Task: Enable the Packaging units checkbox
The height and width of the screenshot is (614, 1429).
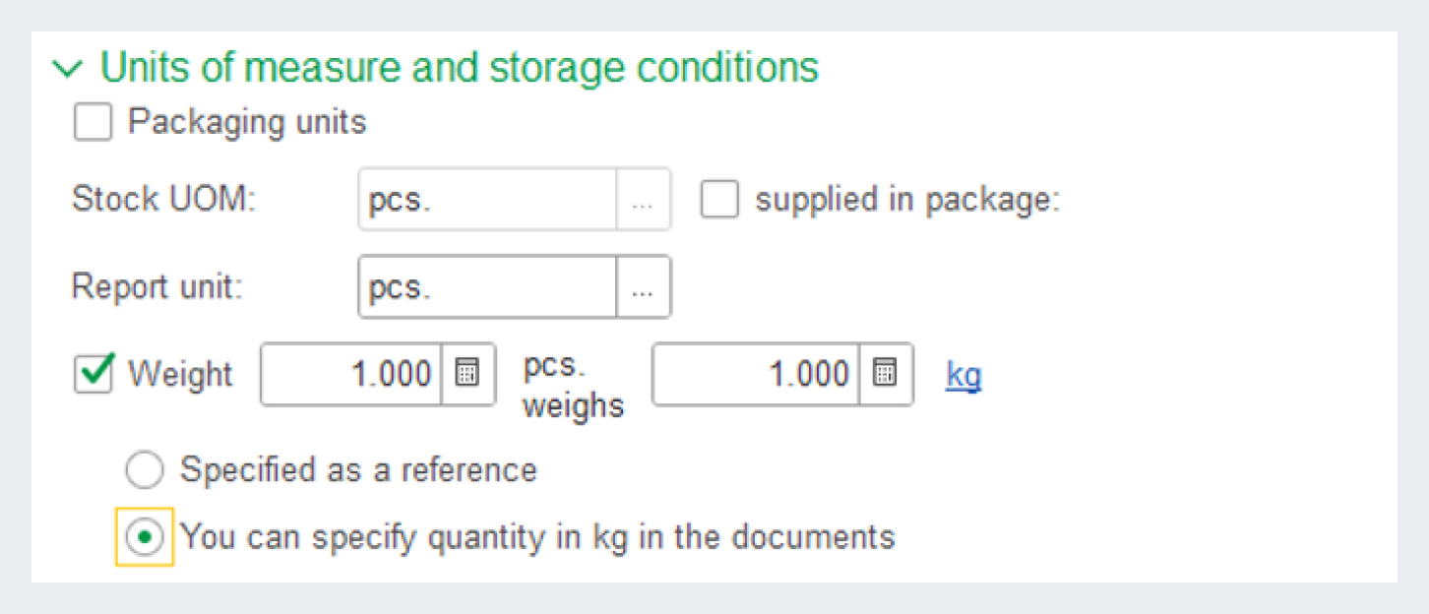Action: [x=93, y=123]
